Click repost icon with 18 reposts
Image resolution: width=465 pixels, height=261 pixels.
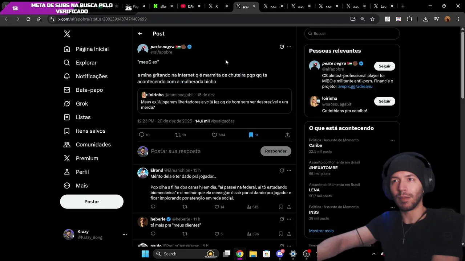(x=181, y=135)
